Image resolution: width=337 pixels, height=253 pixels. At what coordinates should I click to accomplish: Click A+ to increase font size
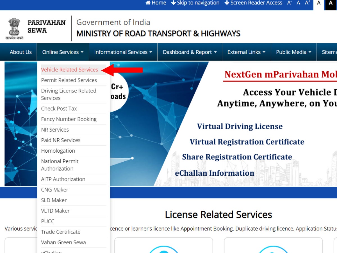tap(307, 3)
